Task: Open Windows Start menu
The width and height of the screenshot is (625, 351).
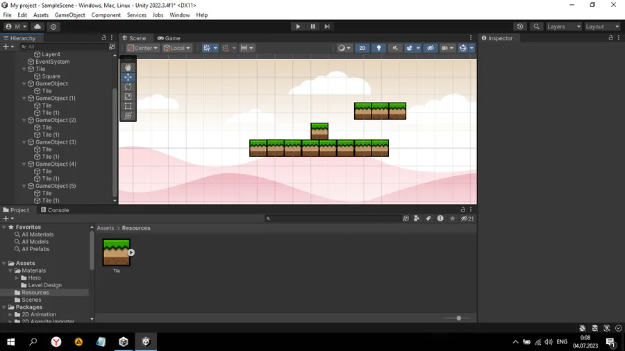Action: point(10,342)
